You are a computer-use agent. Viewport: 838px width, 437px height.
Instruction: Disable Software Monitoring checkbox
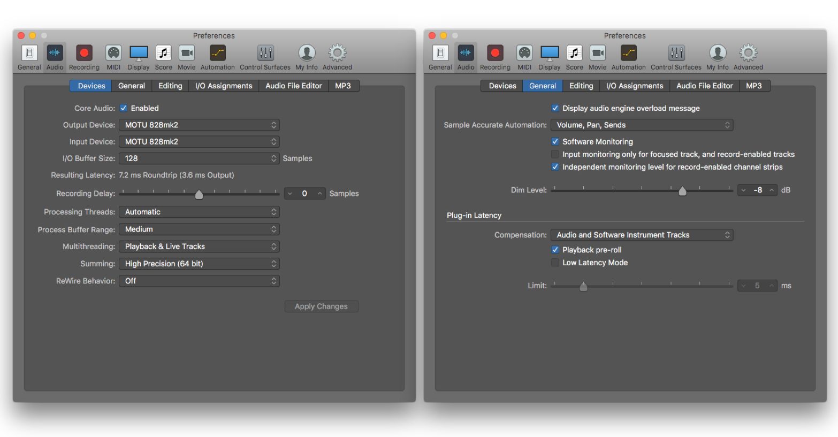coord(555,142)
